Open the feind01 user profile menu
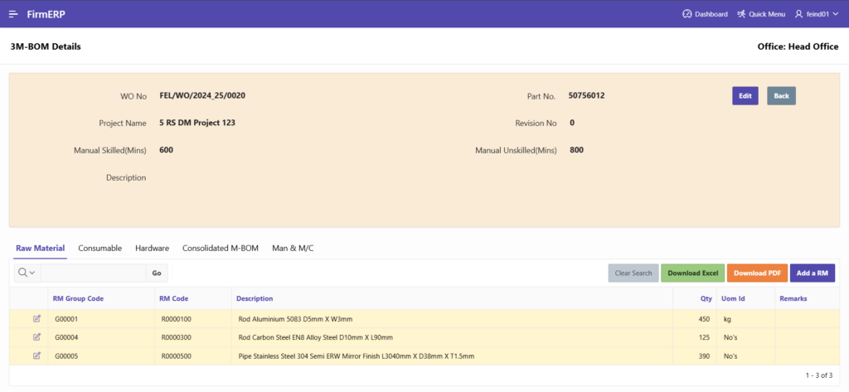849x392 pixels. tap(817, 14)
